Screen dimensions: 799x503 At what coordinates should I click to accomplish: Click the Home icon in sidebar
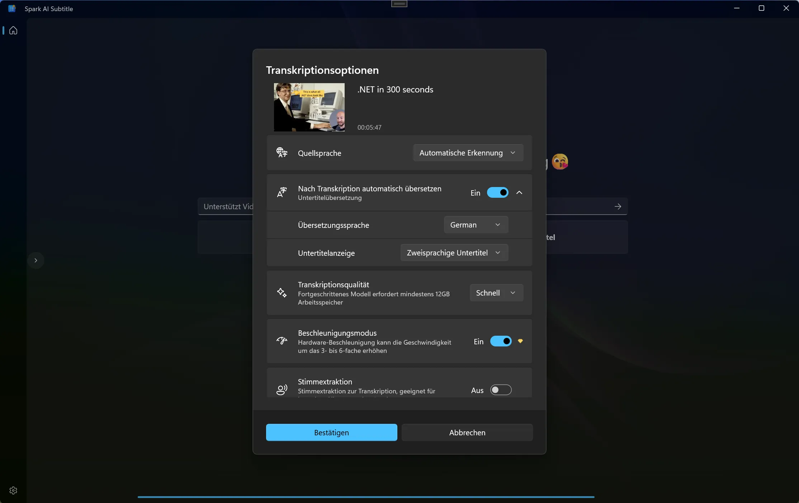coord(13,30)
